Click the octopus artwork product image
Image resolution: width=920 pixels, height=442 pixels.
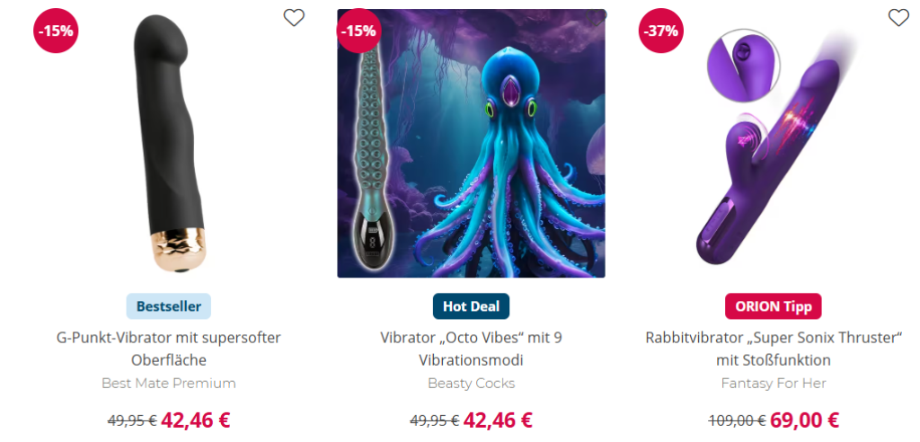tap(471, 143)
